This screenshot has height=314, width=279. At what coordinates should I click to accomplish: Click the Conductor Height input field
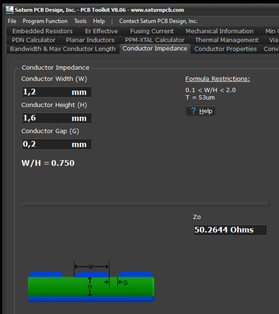[57, 118]
